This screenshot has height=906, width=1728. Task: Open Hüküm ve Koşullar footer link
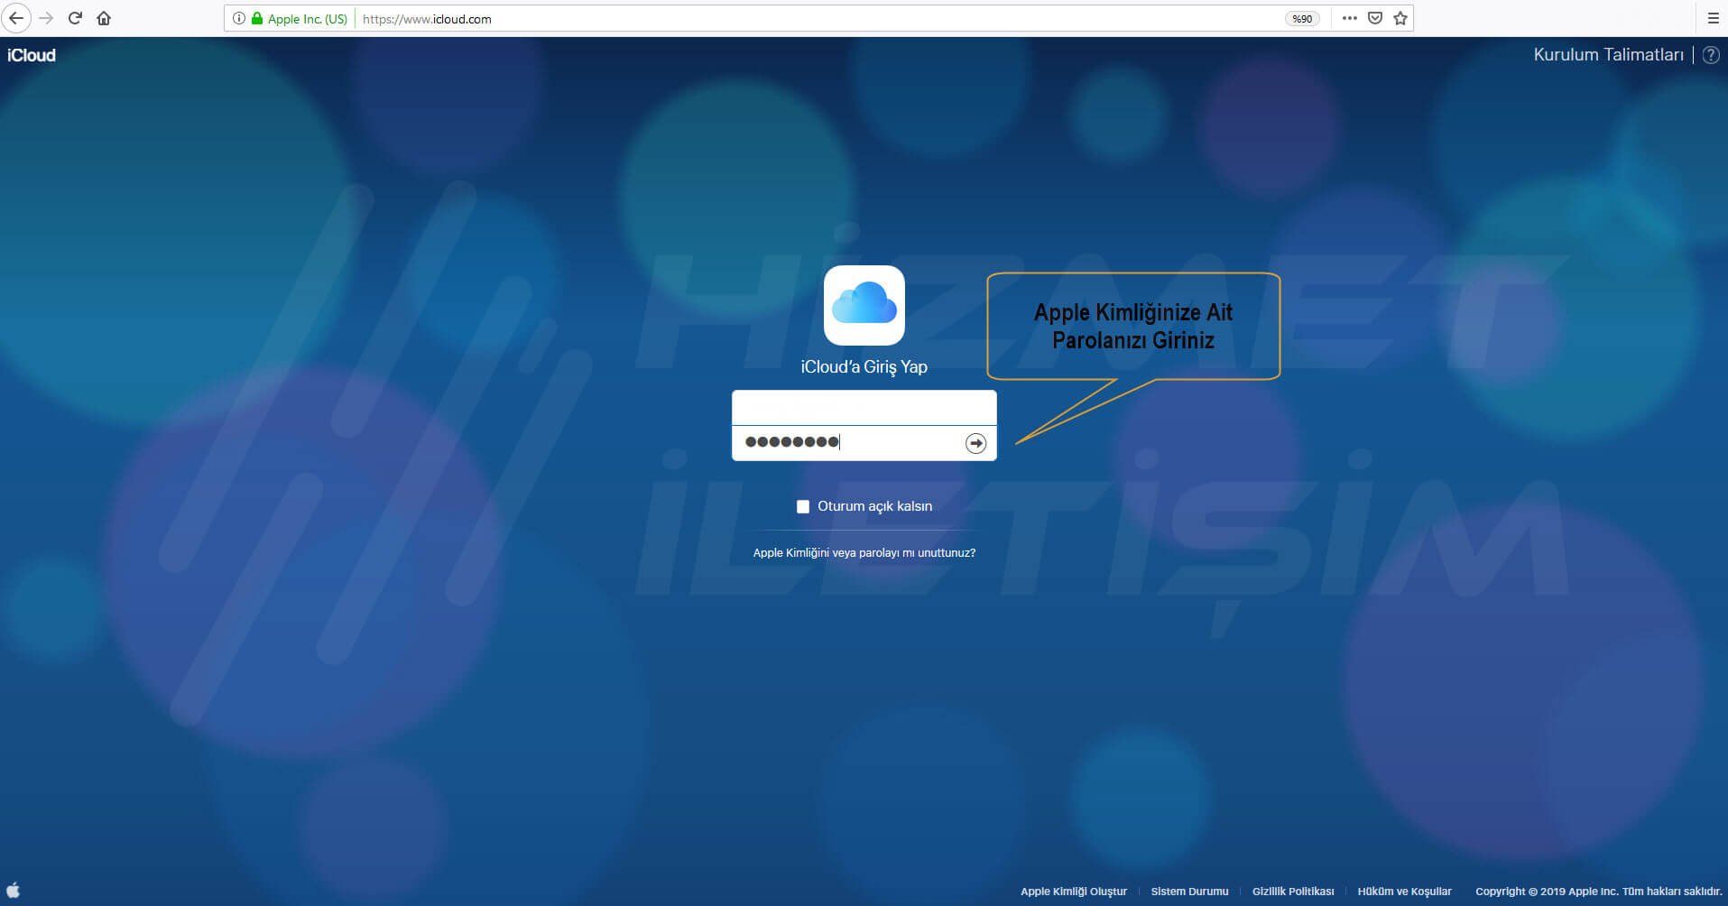(1404, 892)
